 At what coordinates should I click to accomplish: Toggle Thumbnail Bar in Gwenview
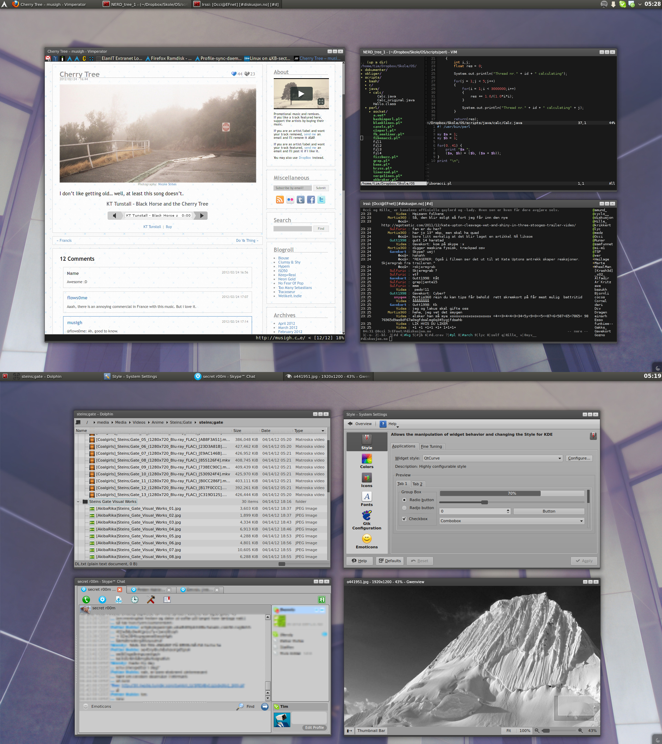click(371, 731)
